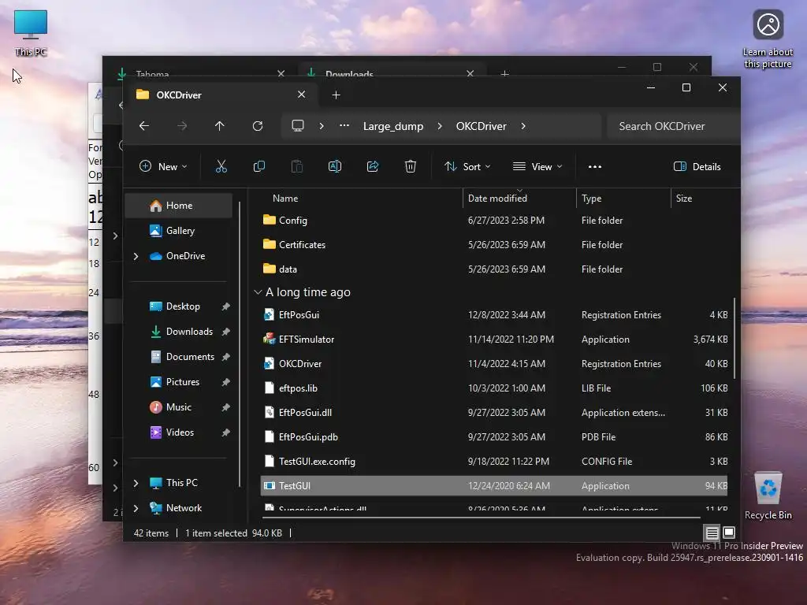
Task: Open Recycle Bin desktop icon
Action: pyautogui.click(x=768, y=496)
